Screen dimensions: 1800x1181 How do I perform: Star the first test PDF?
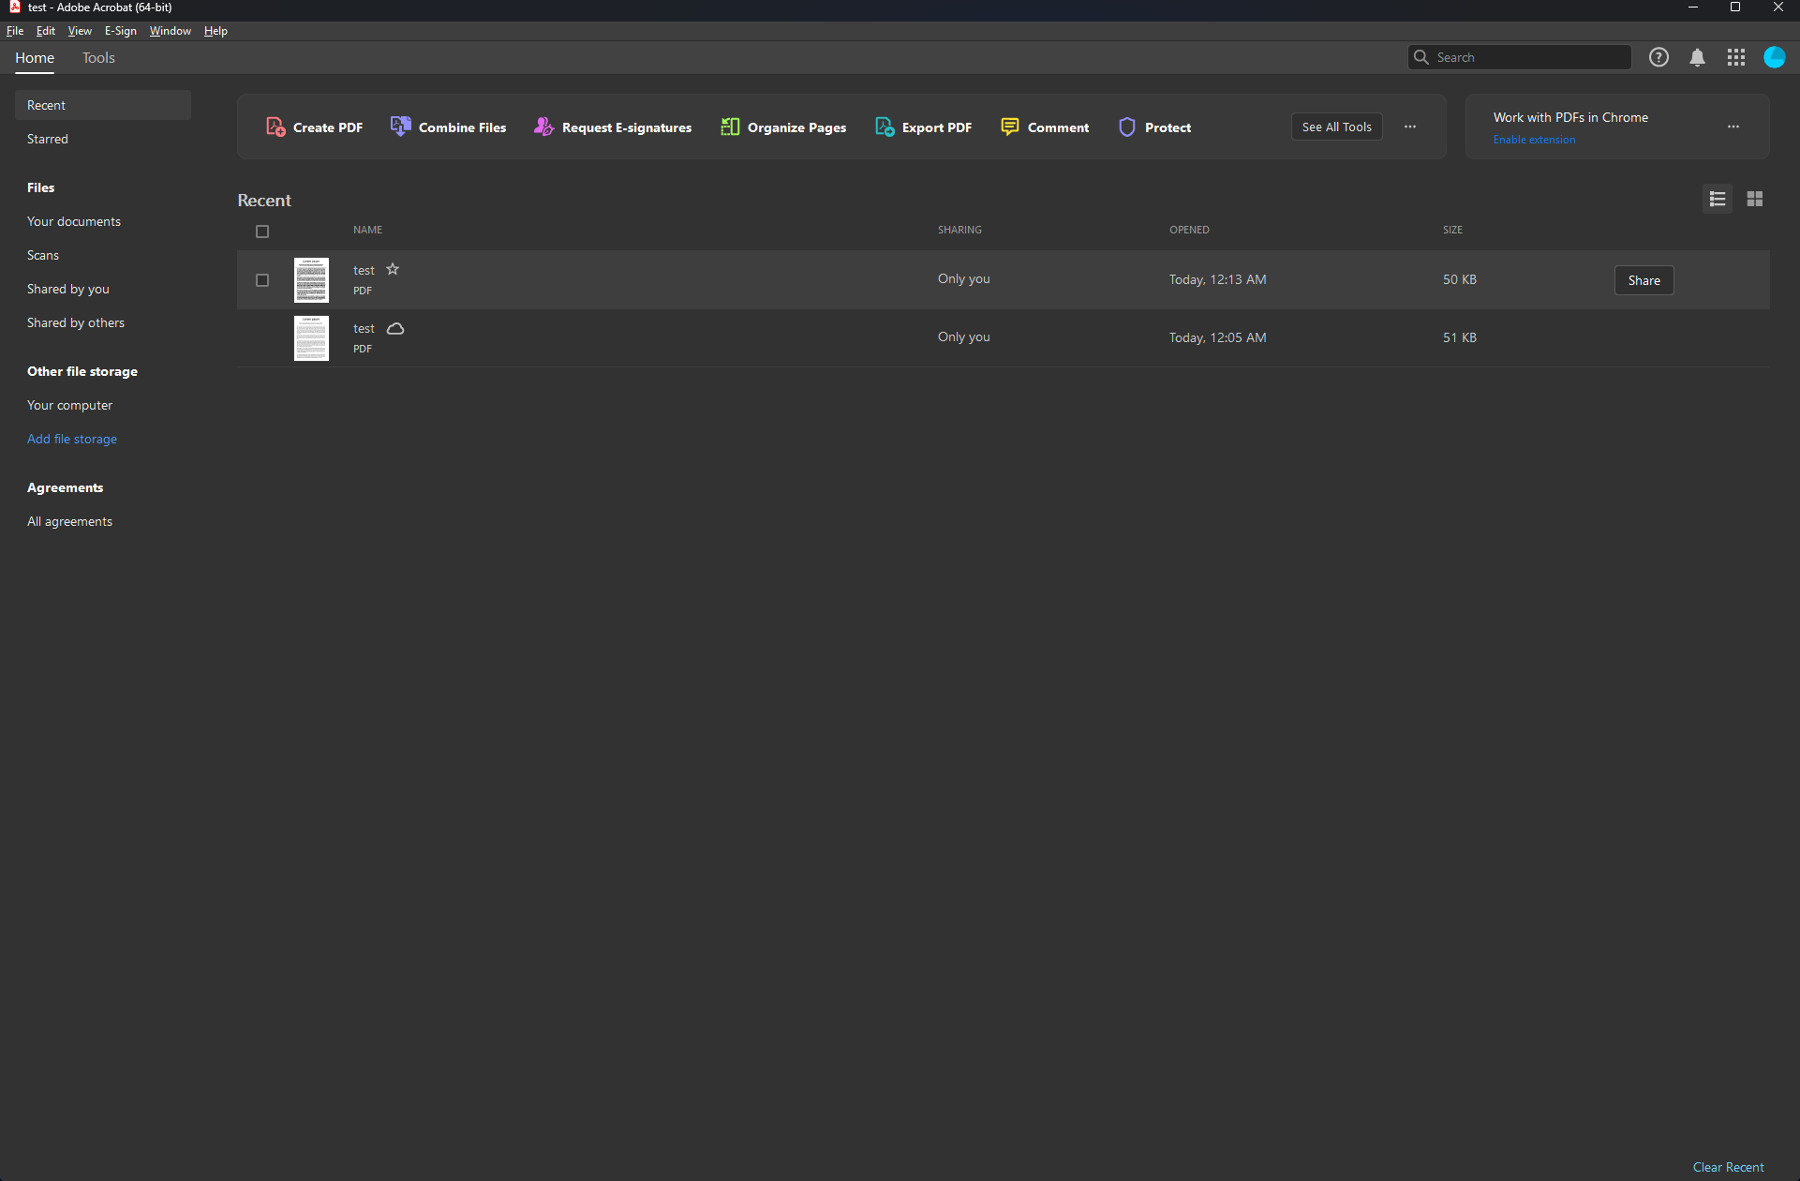click(393, 269)
